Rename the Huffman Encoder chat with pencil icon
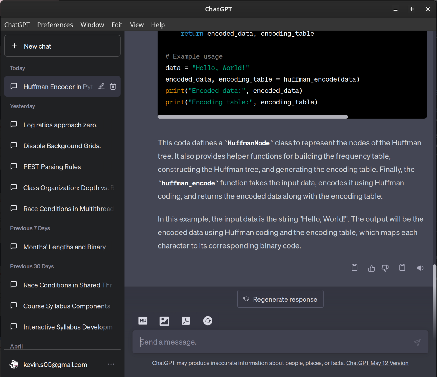The height and width of the screenshot is (377, 437). pyautogui.click(x=101, y=87)
